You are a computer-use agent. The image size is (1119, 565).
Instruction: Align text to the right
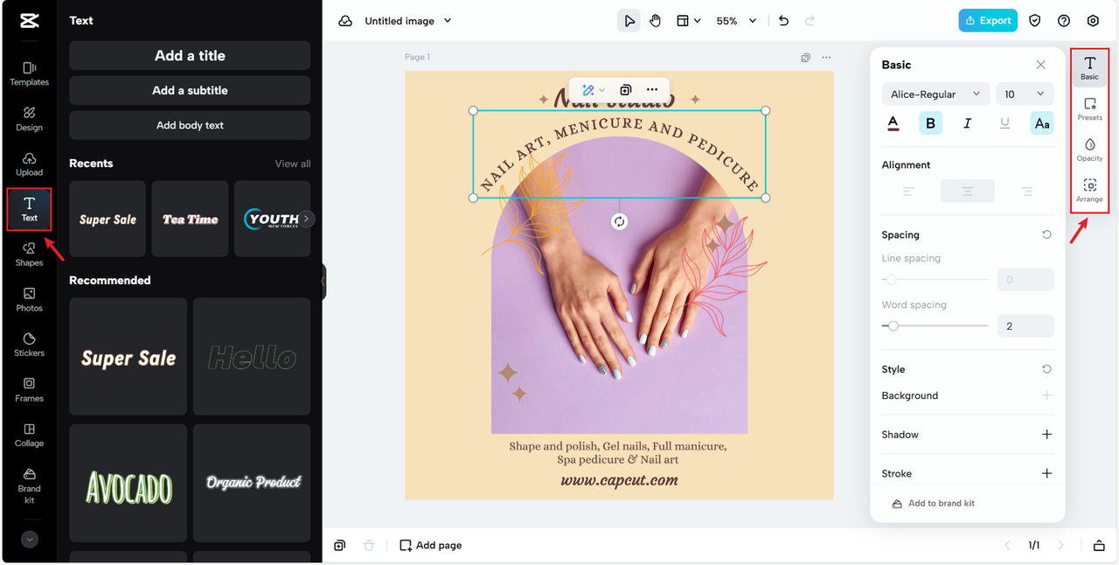click(1026, 191)
